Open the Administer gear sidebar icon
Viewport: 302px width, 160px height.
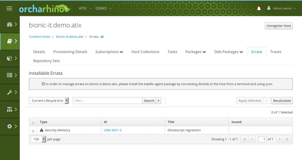pos(9,126)
